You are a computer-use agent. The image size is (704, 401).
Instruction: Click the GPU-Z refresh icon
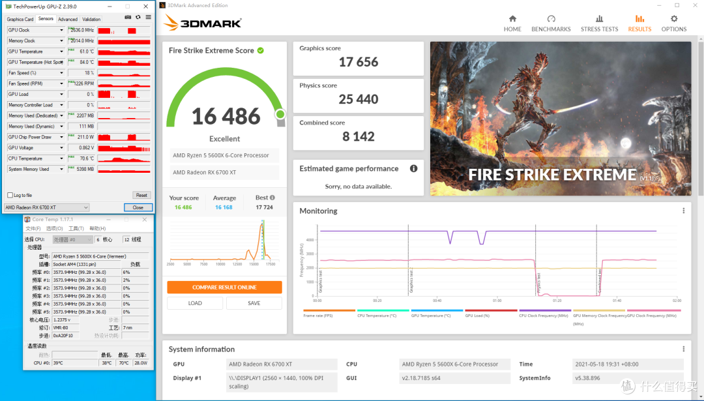click(138, 18)
